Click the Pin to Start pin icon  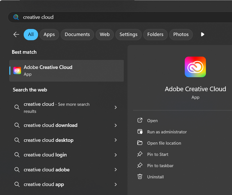140,154
